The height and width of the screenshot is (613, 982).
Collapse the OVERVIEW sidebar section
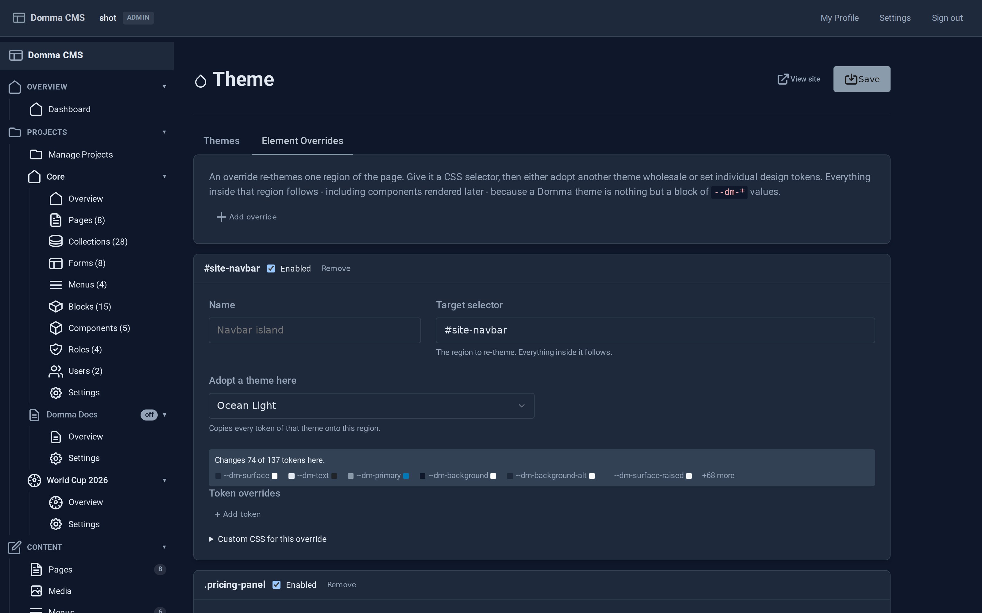pos(164,87)
